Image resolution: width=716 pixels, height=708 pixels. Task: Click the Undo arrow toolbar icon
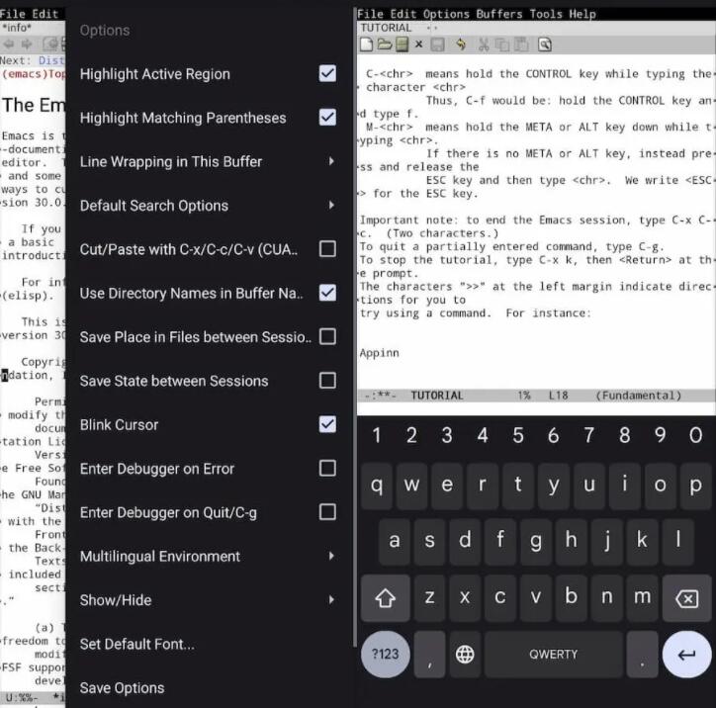click(x=461, y=44)
